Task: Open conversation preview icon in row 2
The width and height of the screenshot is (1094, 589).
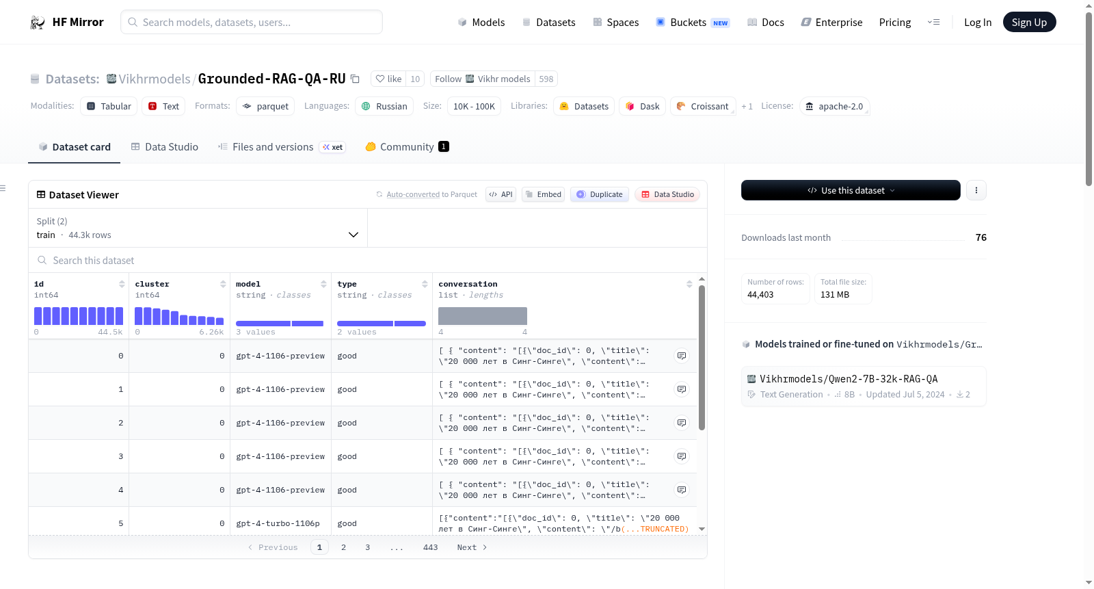Action: click(x=682, y=423)
